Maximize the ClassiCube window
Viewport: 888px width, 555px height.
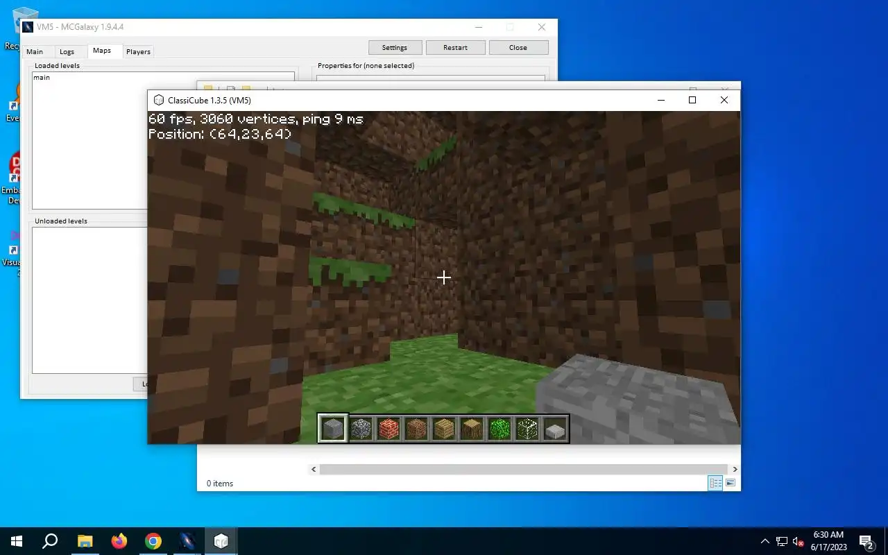(x=692, y=100)
